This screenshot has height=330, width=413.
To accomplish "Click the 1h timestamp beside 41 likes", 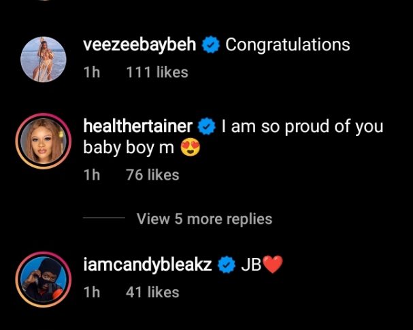I will pyautogui.click(x=90, y=292).
